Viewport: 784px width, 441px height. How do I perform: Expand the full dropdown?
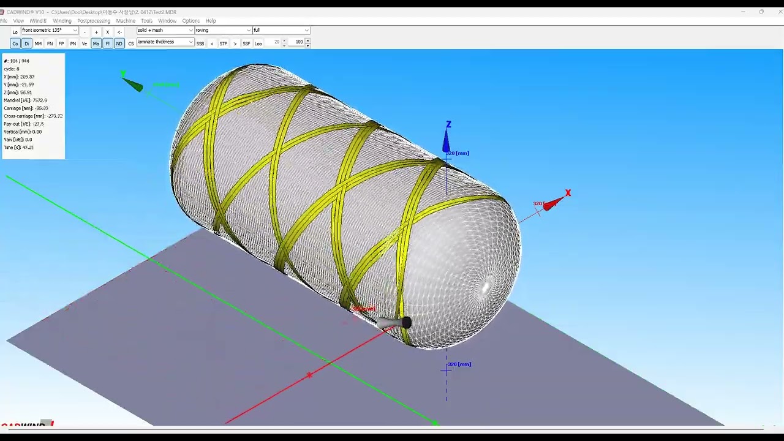(306, 31)
